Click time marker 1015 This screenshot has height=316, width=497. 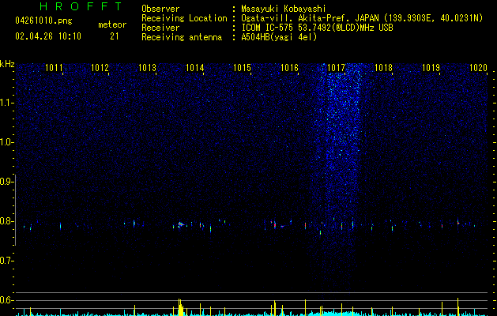coord(242,68)
